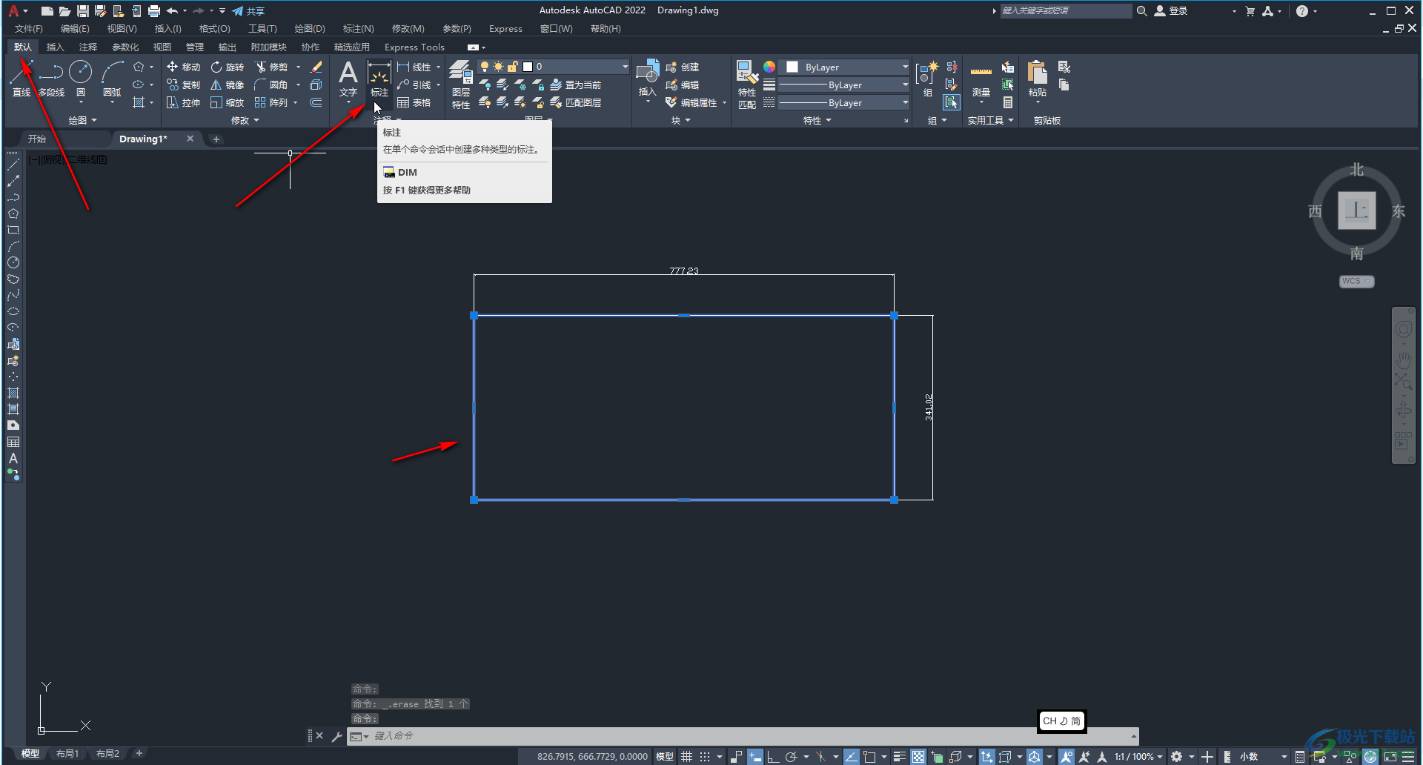Click the Leader (引线) tool

pos(414,85)
